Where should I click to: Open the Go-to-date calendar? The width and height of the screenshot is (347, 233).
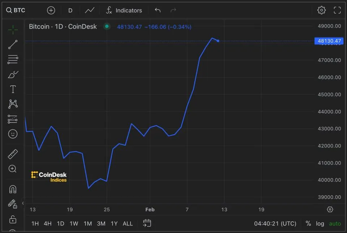pyautogui.click(x=147, y=224)
